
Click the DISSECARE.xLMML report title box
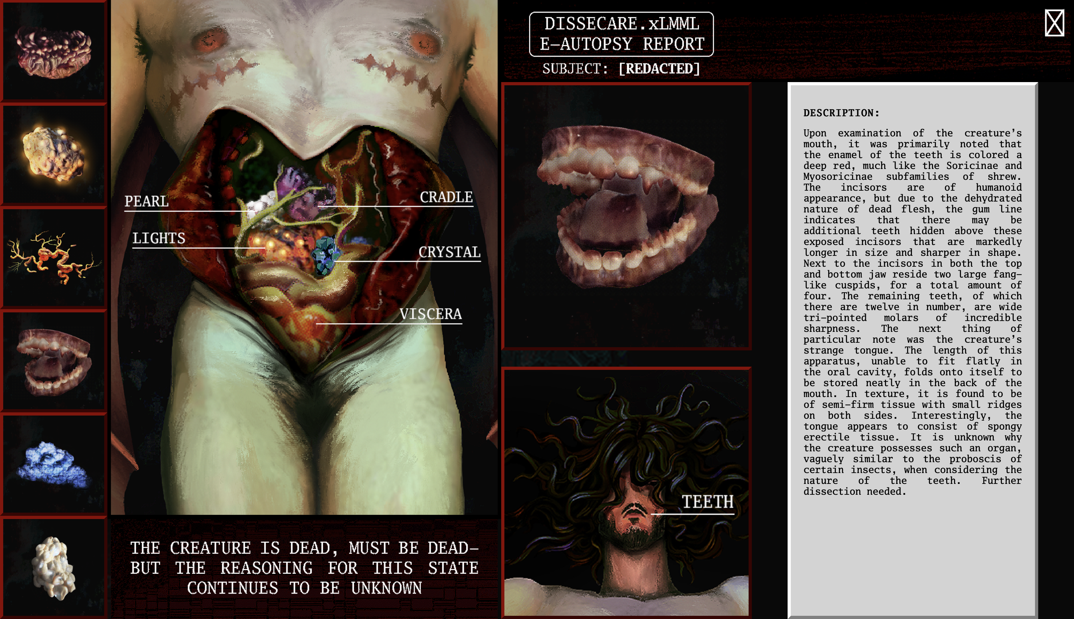click(x=621, y=34)
